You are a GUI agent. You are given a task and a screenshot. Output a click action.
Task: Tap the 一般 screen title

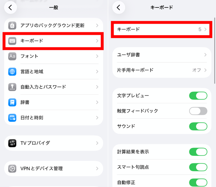(54, 8)
